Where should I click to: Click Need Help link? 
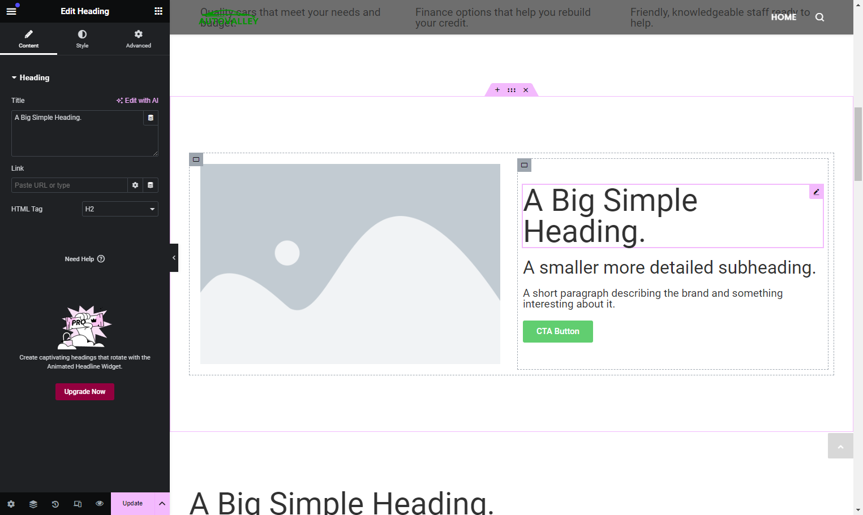pos(85,259)
